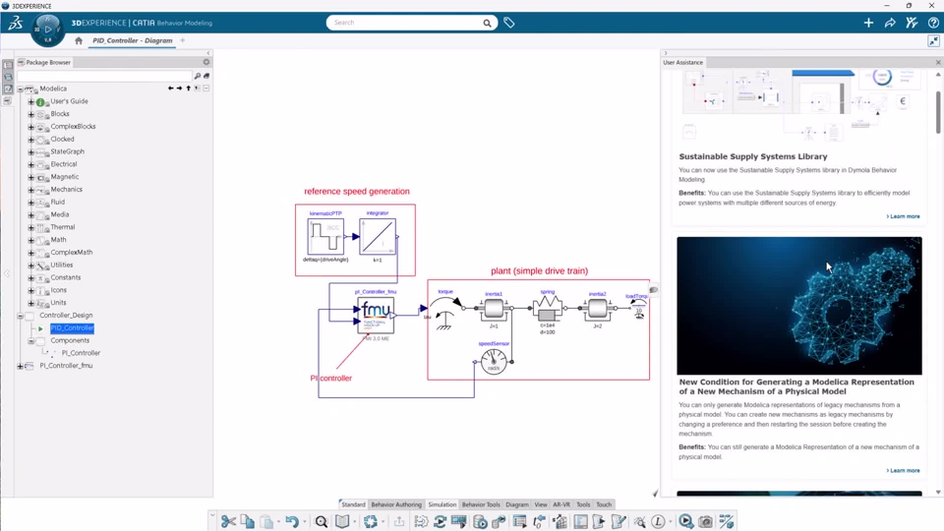Click the green User's Guide info icon
The width and height of the screenshot is (944, 531).
coord(40,101)
